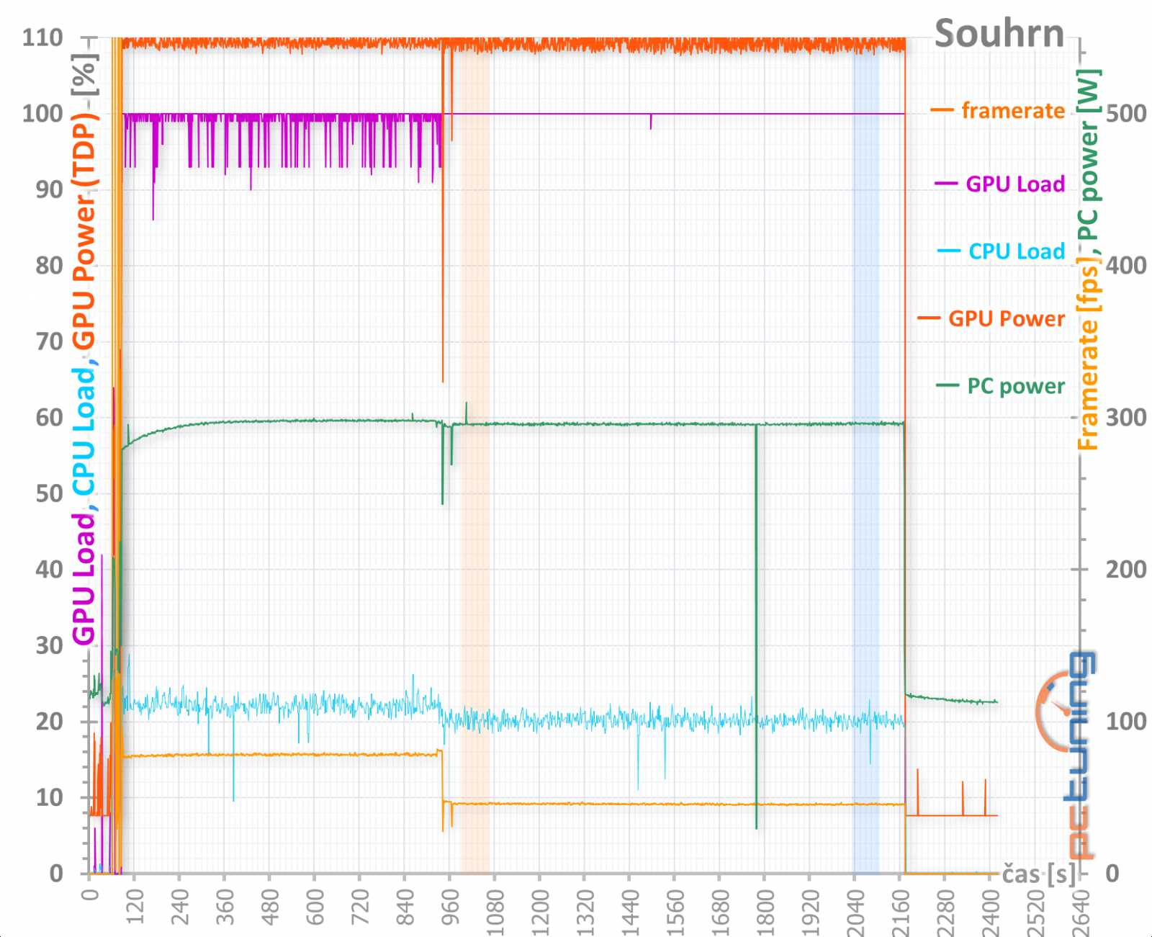The height and width of the screenshot is (937, 1152).
Task: Click the left axis value 110
Action: coord(42,38)
